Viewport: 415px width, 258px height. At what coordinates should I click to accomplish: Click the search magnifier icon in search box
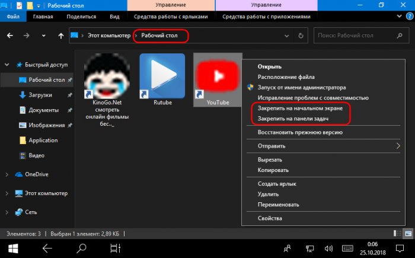pos(400,36)
